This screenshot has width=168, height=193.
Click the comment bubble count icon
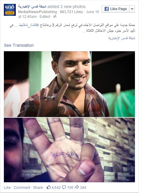coord(64,187)
